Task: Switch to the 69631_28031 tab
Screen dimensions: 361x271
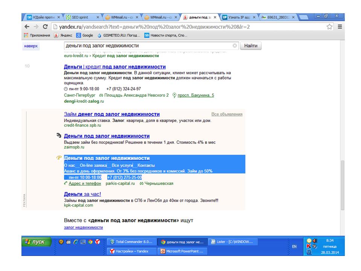Action: point(278,17)
